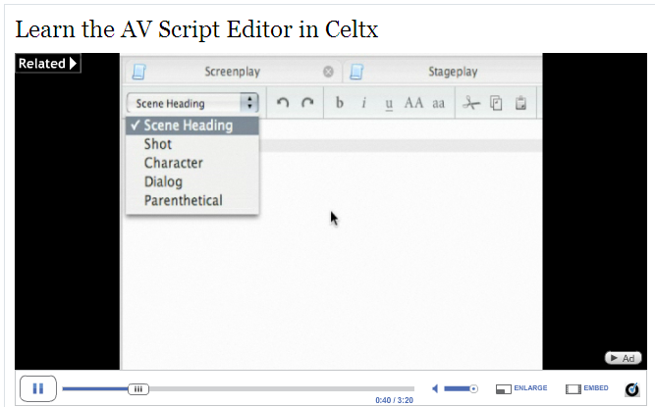Click the Stageplay tab script icon
Screen dimensions: 655x407
[356, 72]
